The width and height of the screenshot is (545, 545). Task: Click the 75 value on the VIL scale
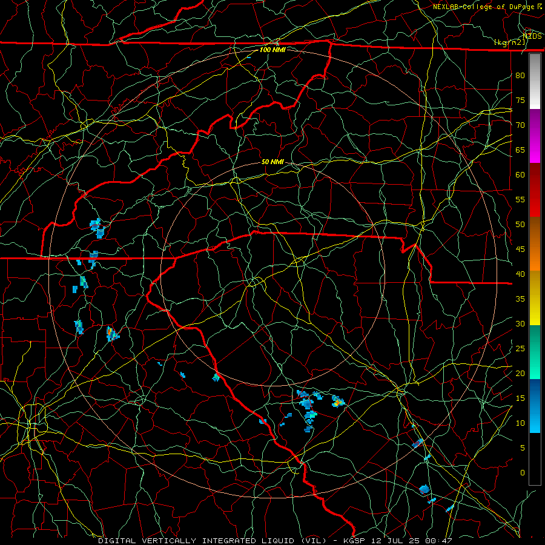(520, 101)
